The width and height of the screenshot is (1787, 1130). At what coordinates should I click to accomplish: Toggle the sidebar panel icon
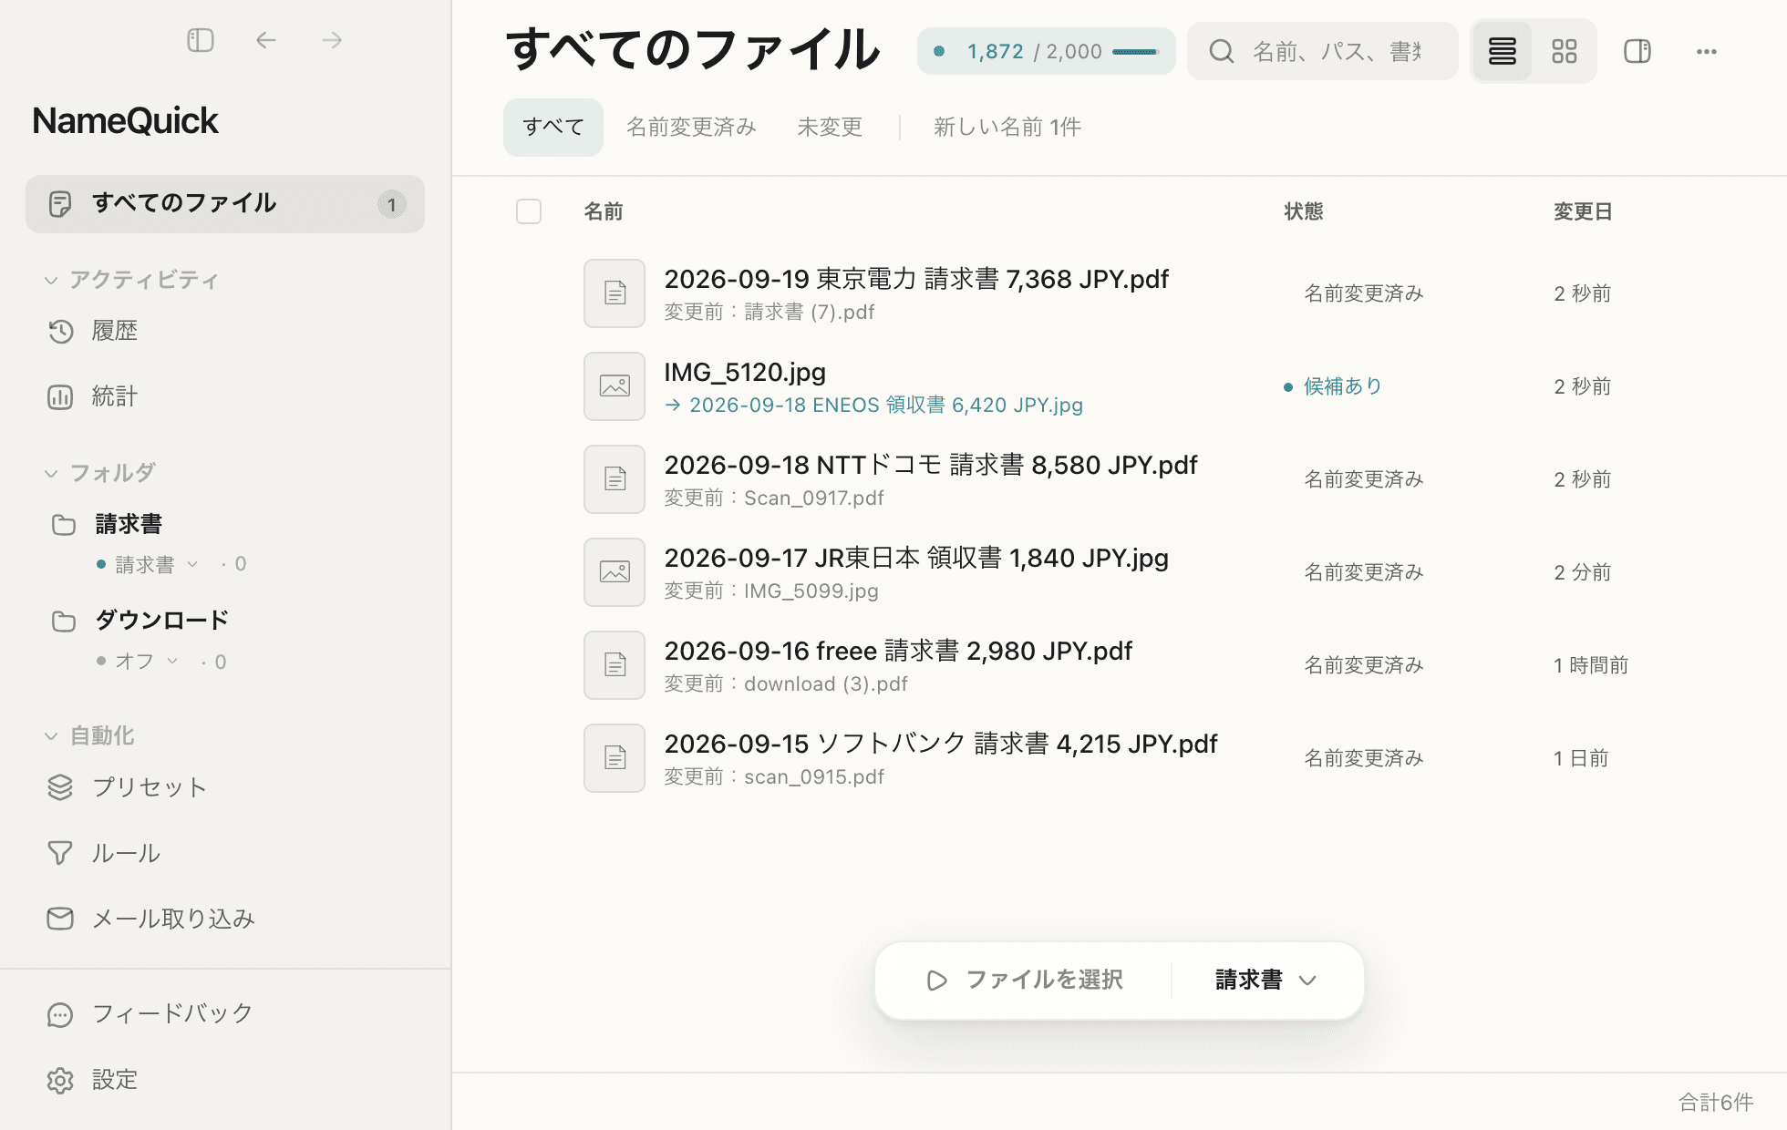point(201,40)
